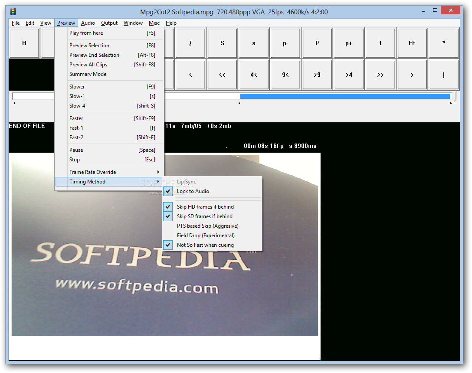472x373 pixels.
Task: Select Summary Mode
Action: pyautogui.click(x=109, y=74)
